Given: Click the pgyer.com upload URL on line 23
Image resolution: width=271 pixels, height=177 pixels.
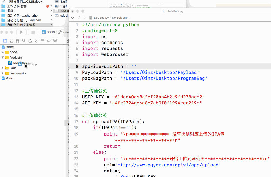Looking at the screenshot, I should 168,165.
